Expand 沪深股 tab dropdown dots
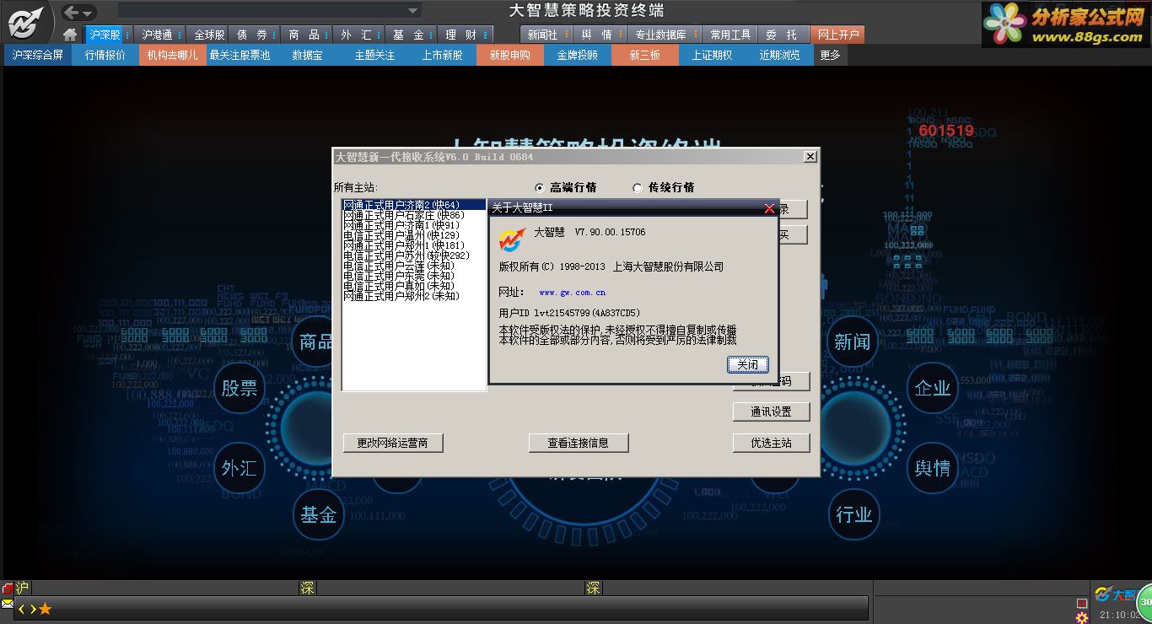1152x624 pixels. pos(127,35)
